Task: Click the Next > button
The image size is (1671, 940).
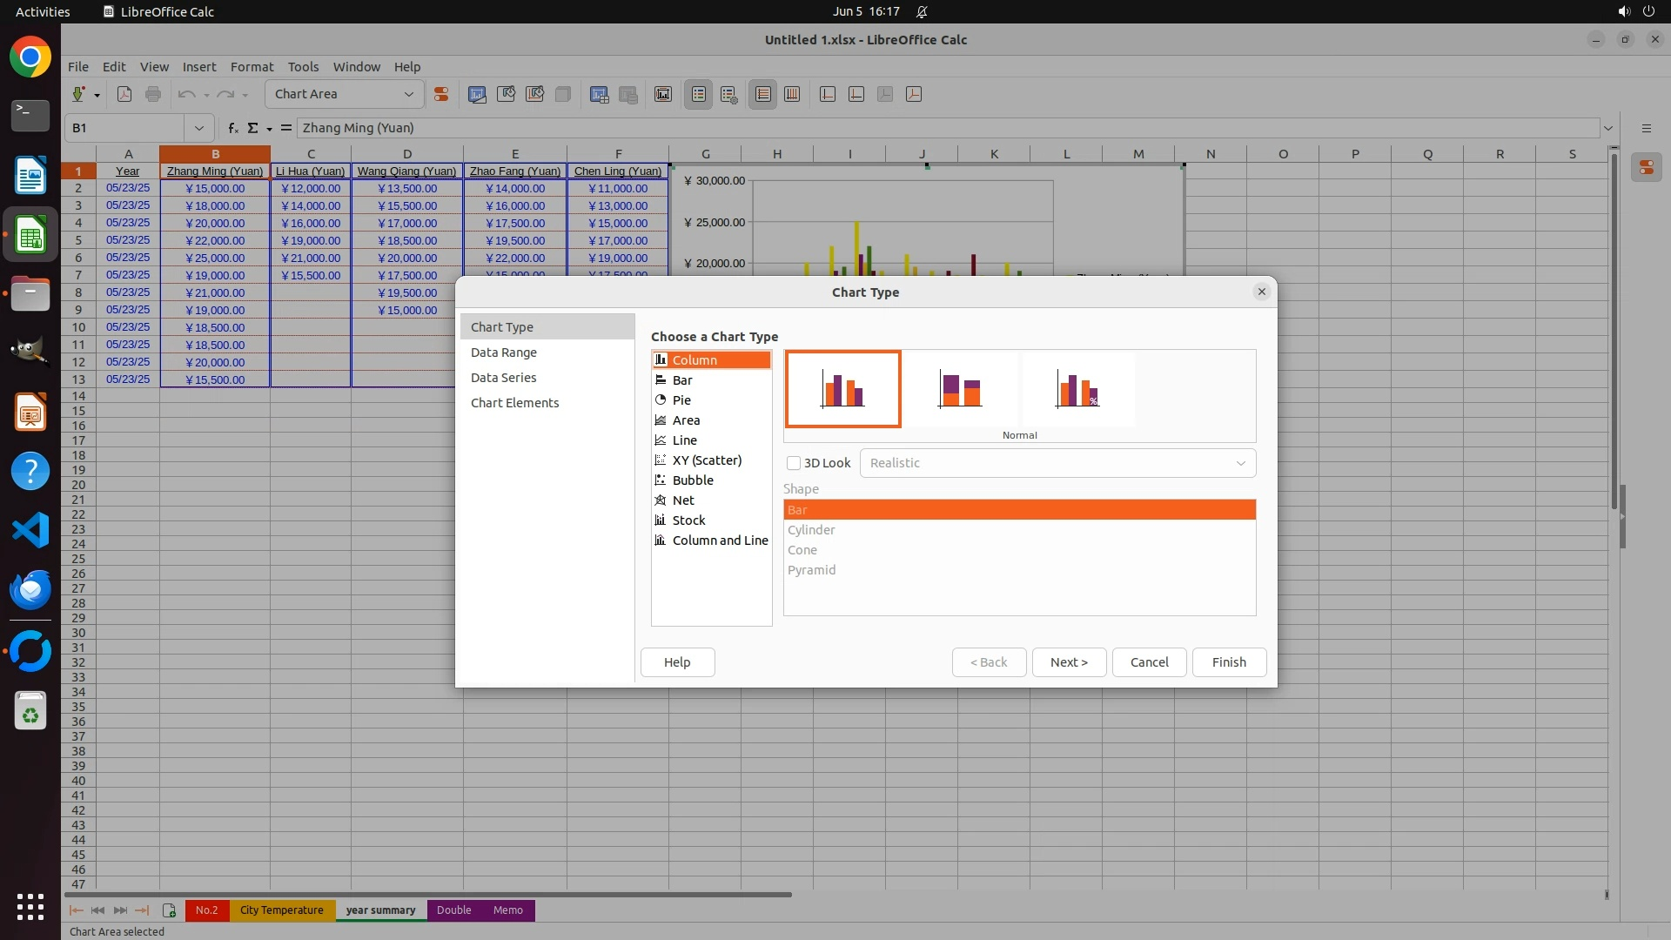Action: pos(1068,662)
